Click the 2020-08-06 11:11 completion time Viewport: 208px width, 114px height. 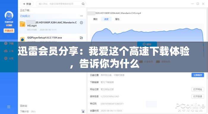[48, 30]
